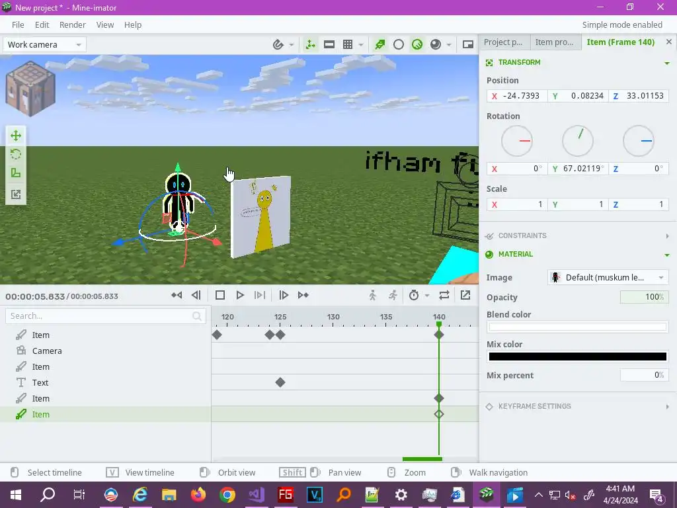Open the Work camera dropdown
Screen dimensions: 677x508
click(44, 44)
